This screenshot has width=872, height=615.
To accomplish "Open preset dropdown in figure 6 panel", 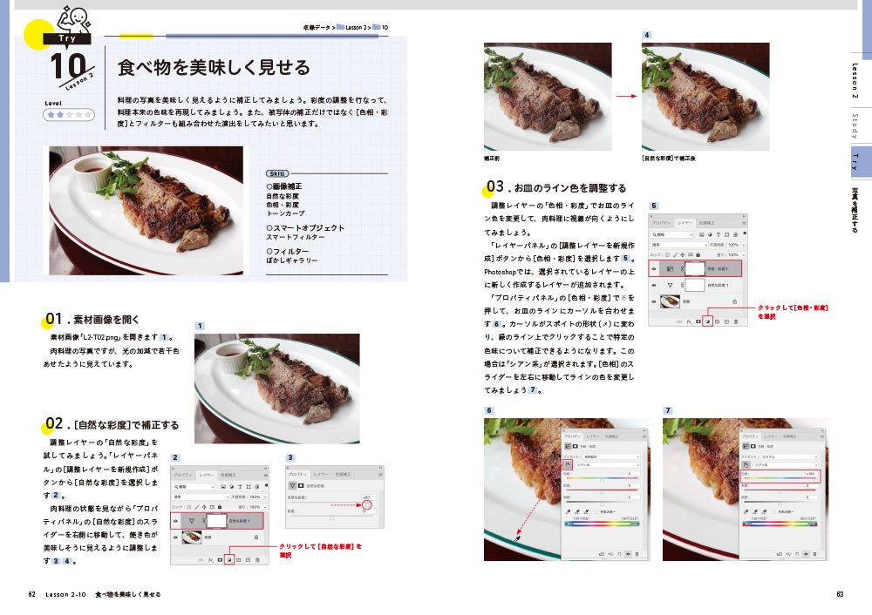I will click(x=611, y=456).
